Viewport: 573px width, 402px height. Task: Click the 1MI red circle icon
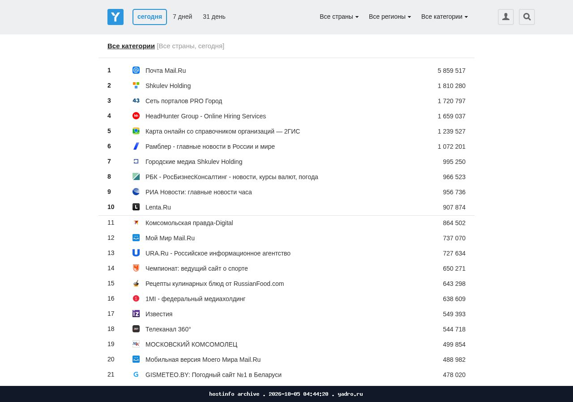[136, 298]
